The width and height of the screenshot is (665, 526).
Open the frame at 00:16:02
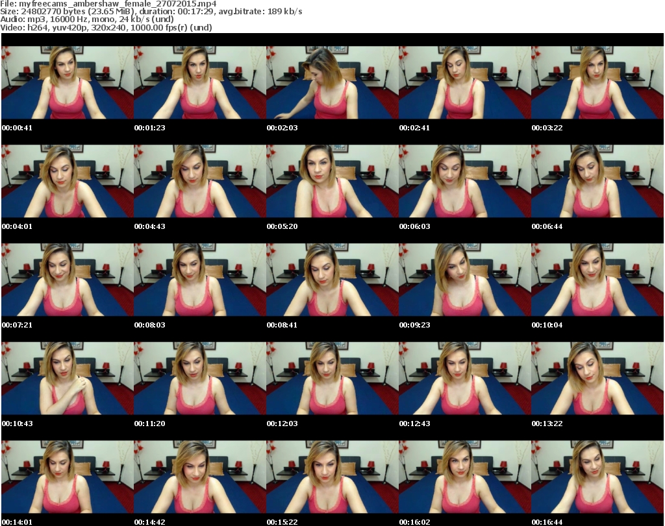(465, 477)
